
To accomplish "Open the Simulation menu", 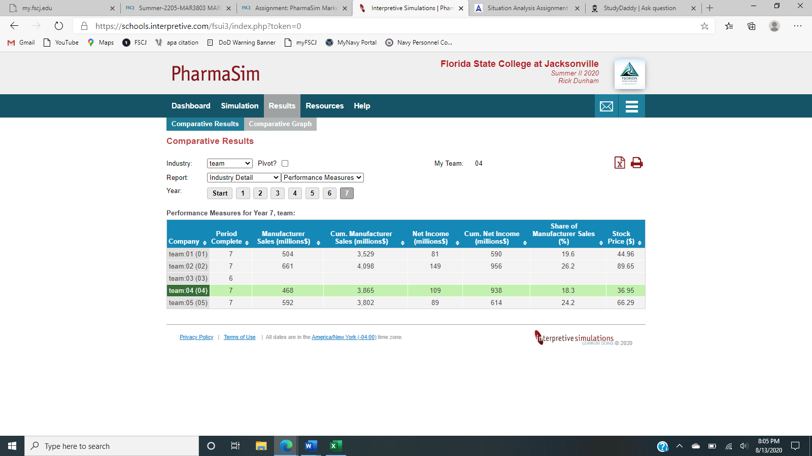I will (x=240, y=106).
